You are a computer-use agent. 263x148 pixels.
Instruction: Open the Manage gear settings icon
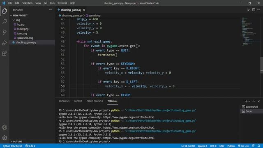[5, 138]
